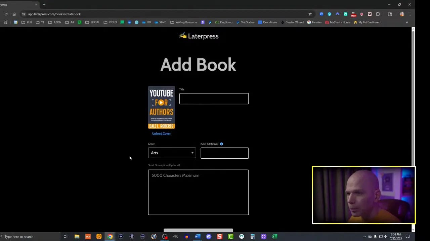The image size is (430, 241).
Task: Open the Chrome three-dot menu
Action: point(410,14)
